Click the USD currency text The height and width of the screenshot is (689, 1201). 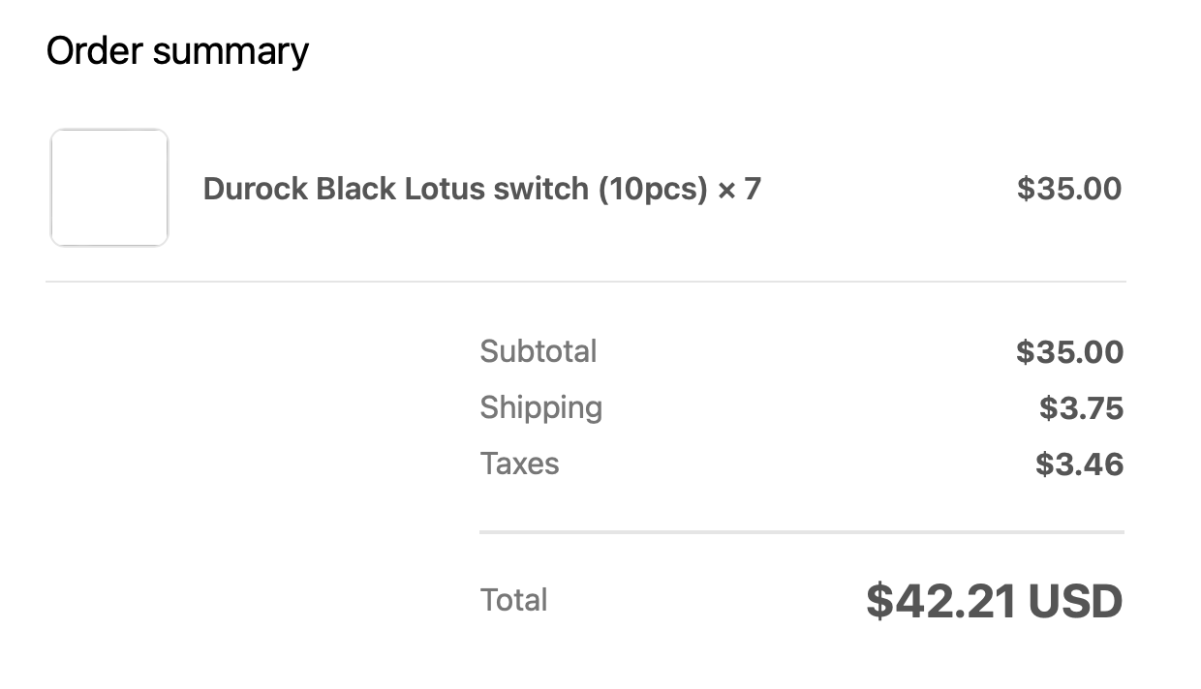[1075, 601]
